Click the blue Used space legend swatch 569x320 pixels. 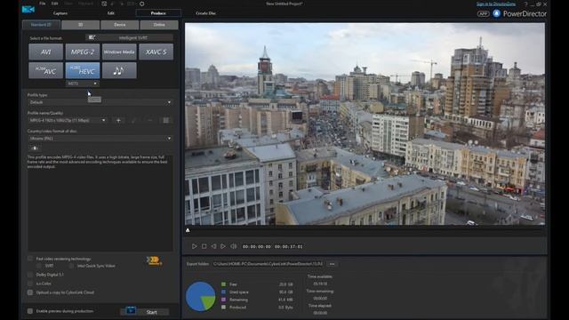coord(223,292)
